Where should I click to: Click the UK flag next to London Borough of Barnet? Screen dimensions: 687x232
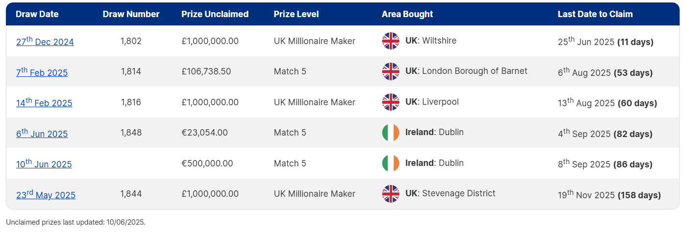coord(391,71)
